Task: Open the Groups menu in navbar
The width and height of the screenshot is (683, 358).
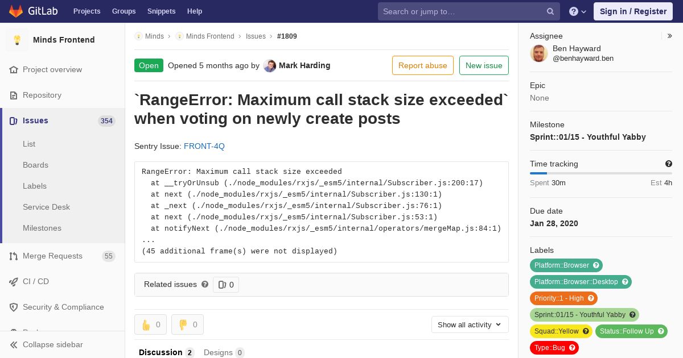Action: [x=124, y=11]
